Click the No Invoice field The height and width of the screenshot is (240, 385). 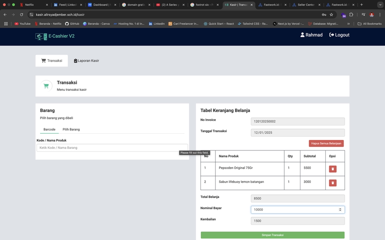tap(298, 122)
